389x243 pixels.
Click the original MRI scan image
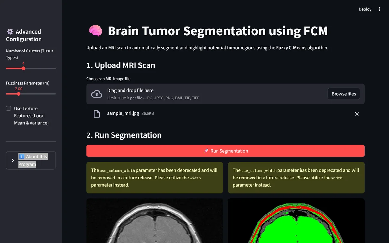coord(155,221)
